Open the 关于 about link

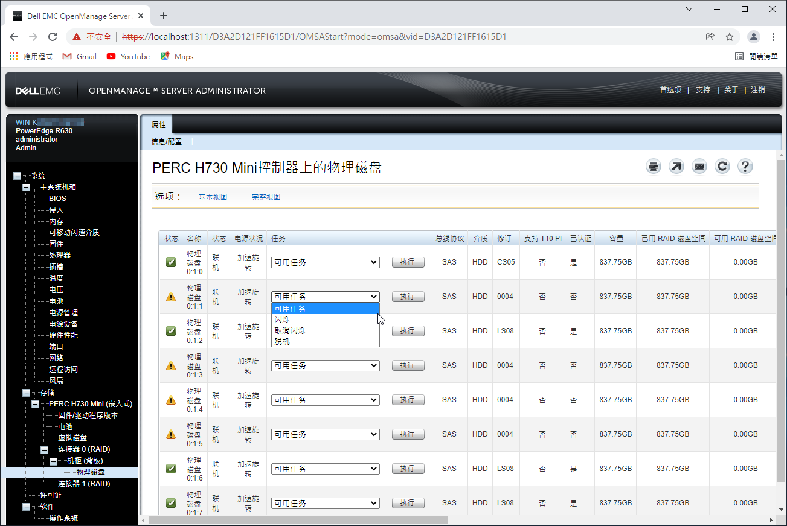[731, 90]
